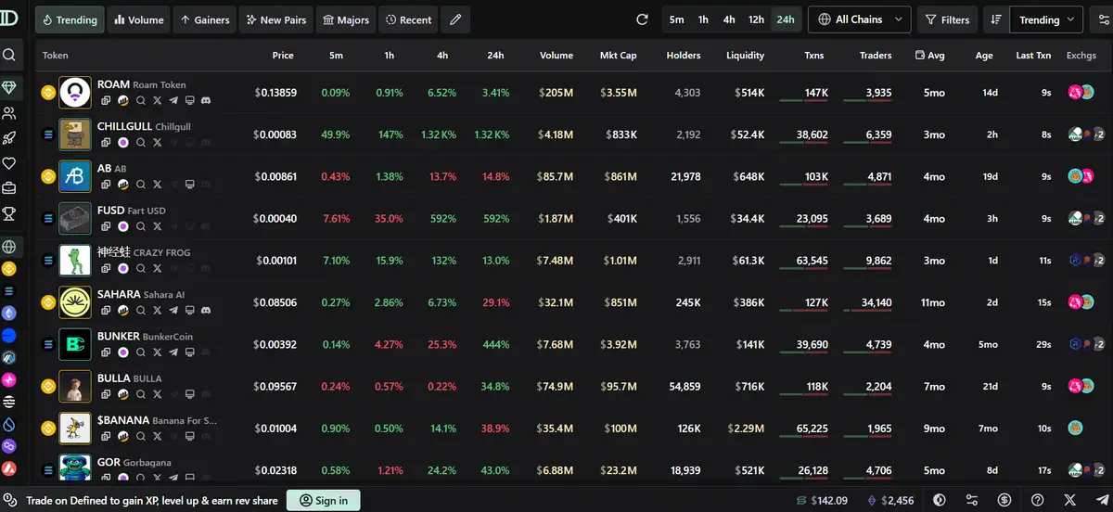Click the rocket icon in left sidebar
1113x512 pixels.
(x=9, y=138)
